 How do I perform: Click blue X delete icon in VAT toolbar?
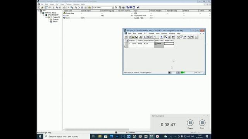pyautogui.click(x=162, y=37)
